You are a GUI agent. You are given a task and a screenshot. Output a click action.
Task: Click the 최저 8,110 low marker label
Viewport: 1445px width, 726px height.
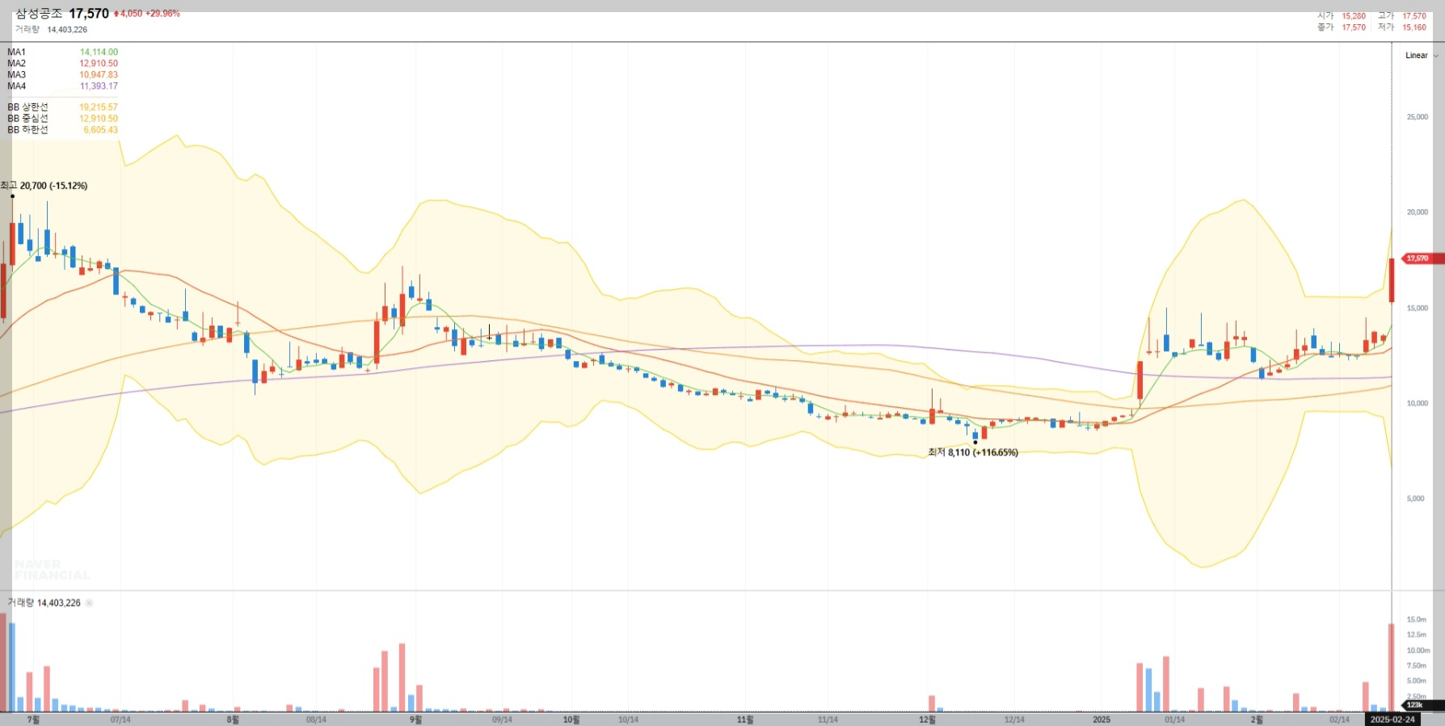click(973, 452)
